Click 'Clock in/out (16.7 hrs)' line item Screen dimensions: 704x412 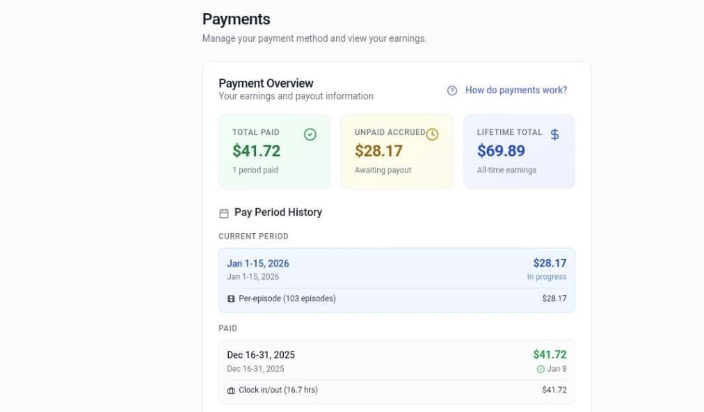278,390
